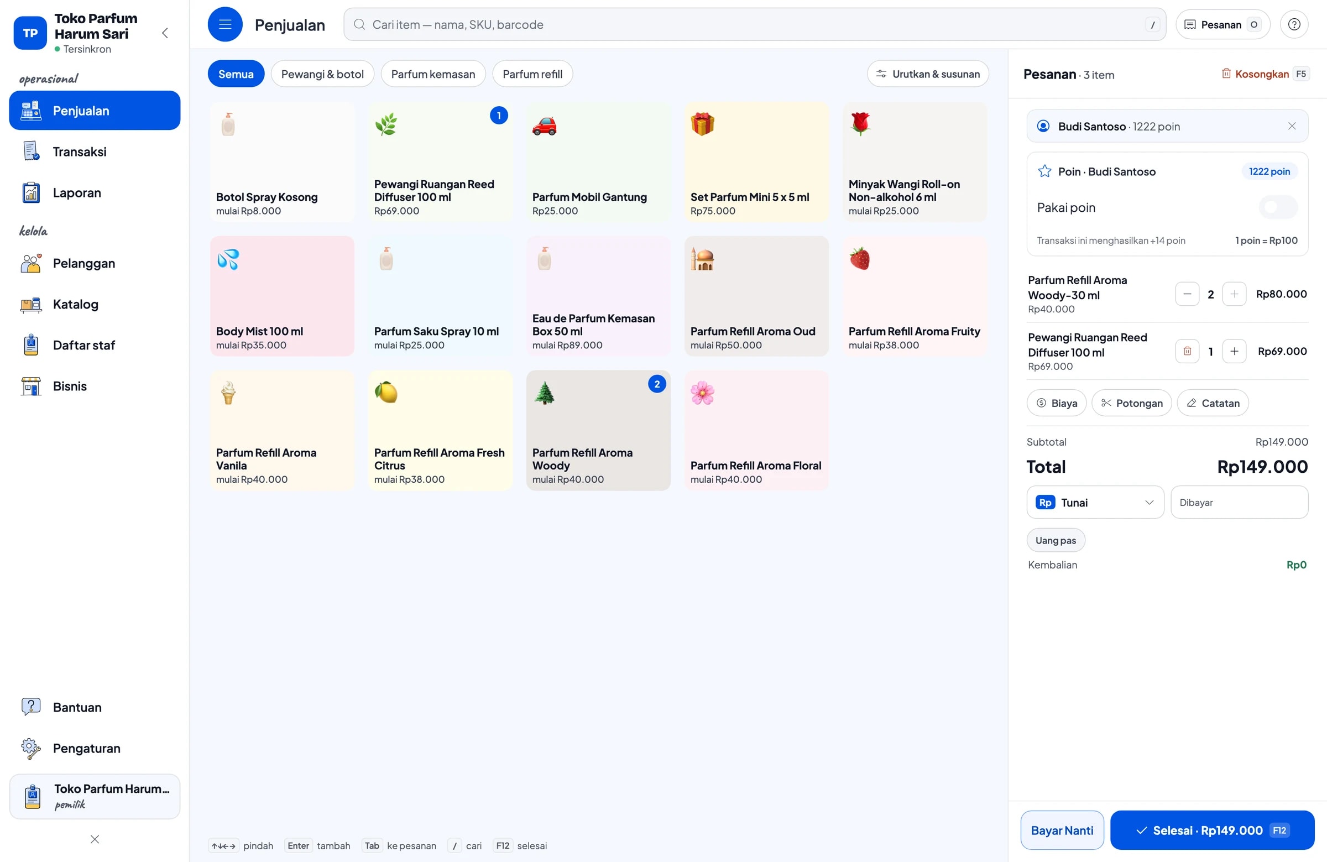The height and width of the screenshot is (862, 1327).
Task: Open Pengaturan settings in the sidebar
Action: (x=95, y=748)
